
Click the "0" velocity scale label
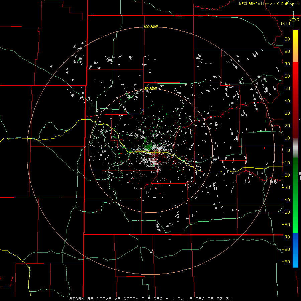(289, 150)
